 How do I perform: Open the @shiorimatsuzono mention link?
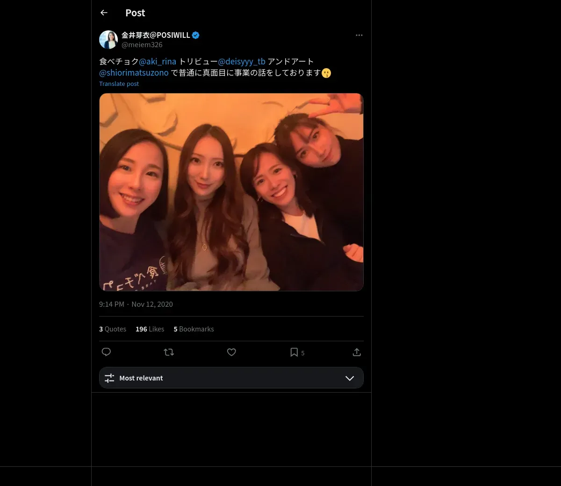click(x=134, y=73)
